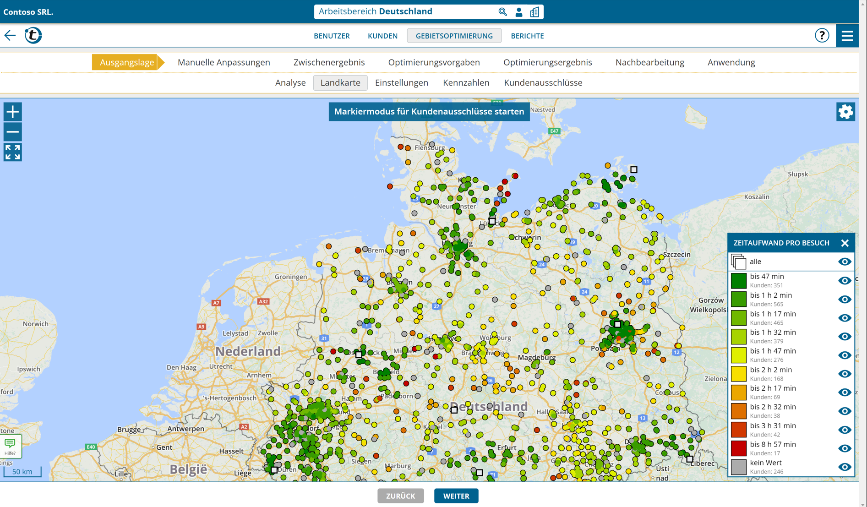
Task: Open the help question mark icon
Action: (x=822, y=35)
